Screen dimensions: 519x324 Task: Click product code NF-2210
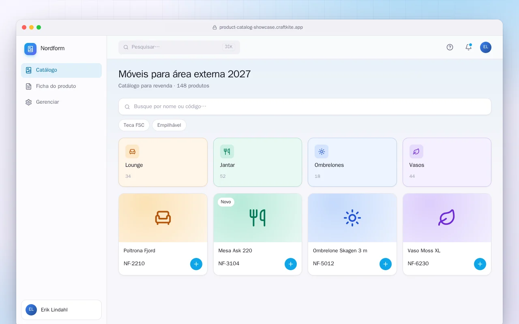coord(134,264)
